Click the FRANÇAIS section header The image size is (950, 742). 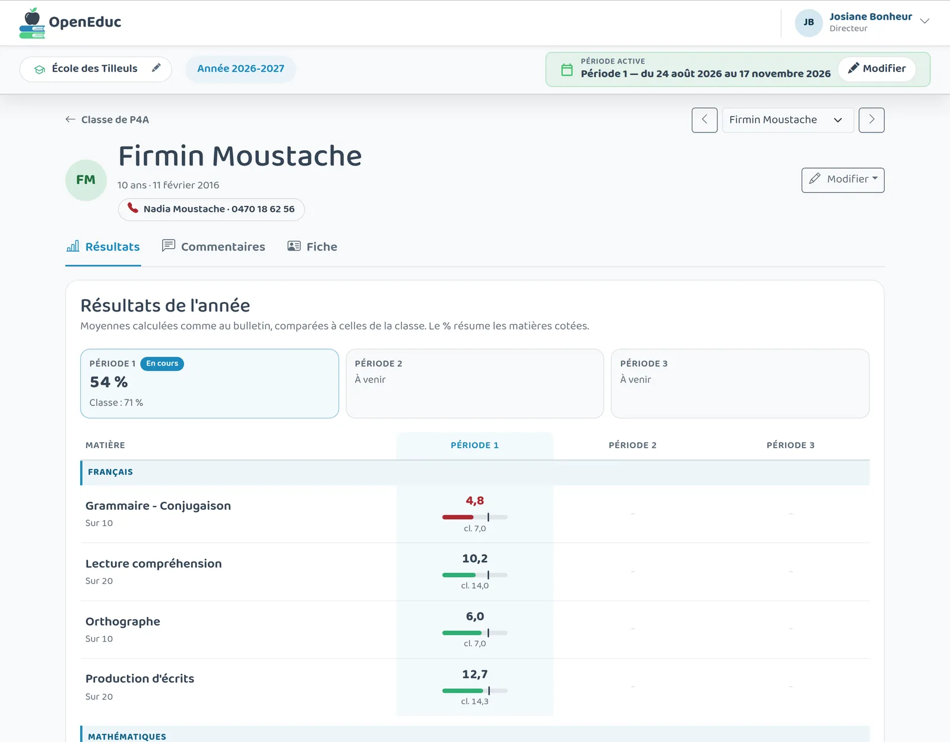[x=475, y=473]
